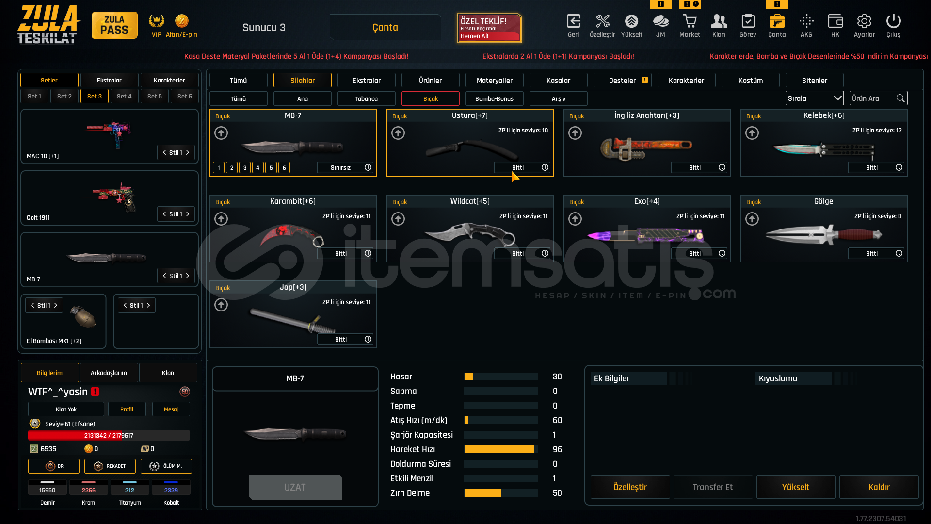Previous style arrow for Colt 1911
Image resolution: width=931 pixels, height=524 pixels.
click(164, 214)
